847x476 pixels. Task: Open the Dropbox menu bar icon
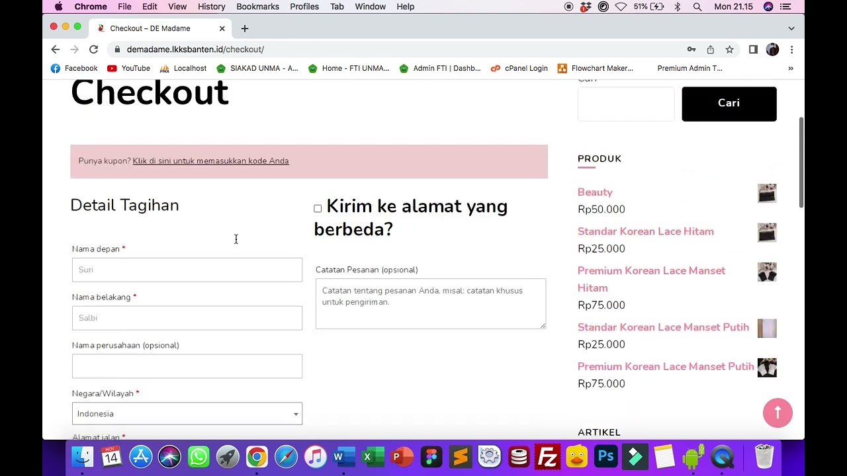[586, 7]
